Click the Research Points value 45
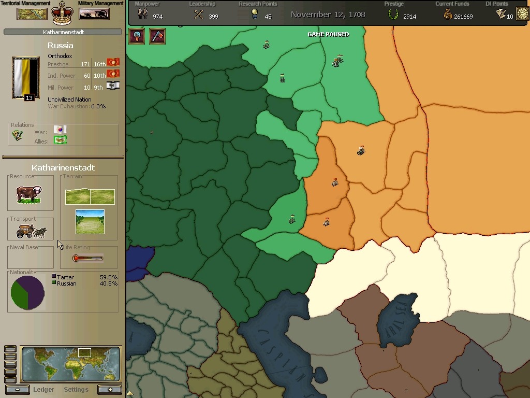530x398 pixels. tap(268, 17)
